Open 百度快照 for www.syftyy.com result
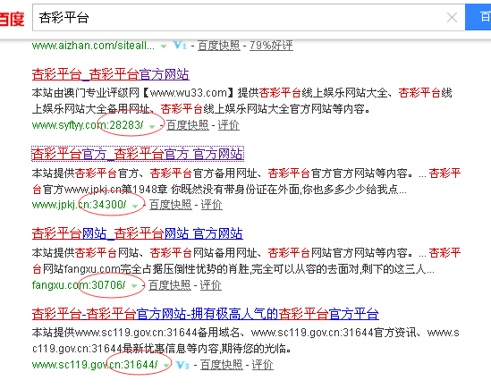Image resolution: width=491 pixels, height=389 pixels. coord(188,125)
